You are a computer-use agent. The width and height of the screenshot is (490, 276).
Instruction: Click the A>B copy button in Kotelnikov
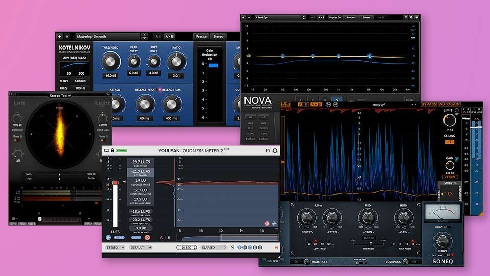coord(169,37)
